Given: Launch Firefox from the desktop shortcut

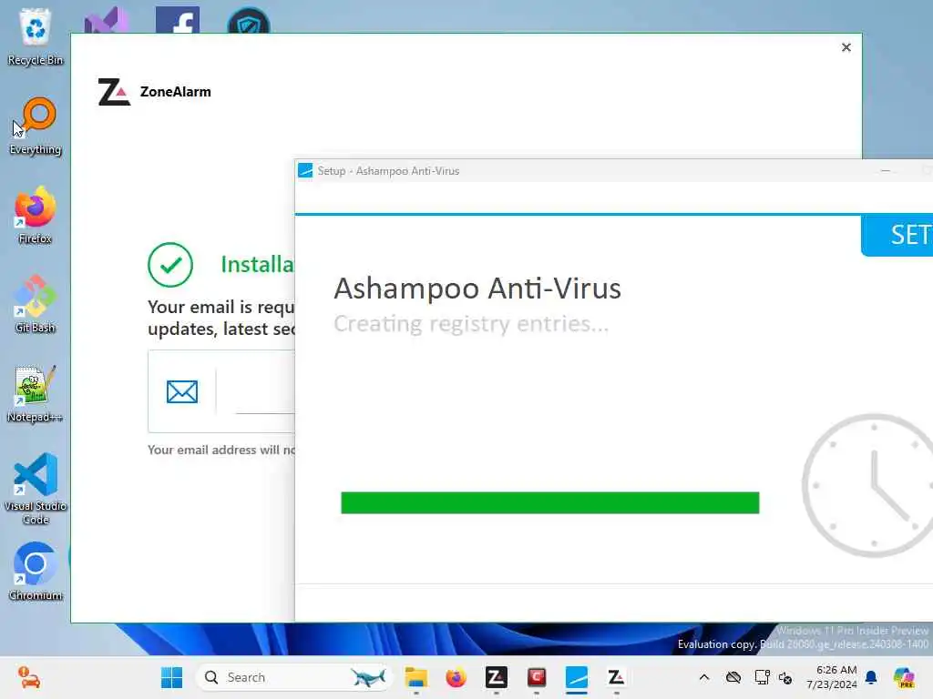Looking at the screenshot, I should pos(36,215).
